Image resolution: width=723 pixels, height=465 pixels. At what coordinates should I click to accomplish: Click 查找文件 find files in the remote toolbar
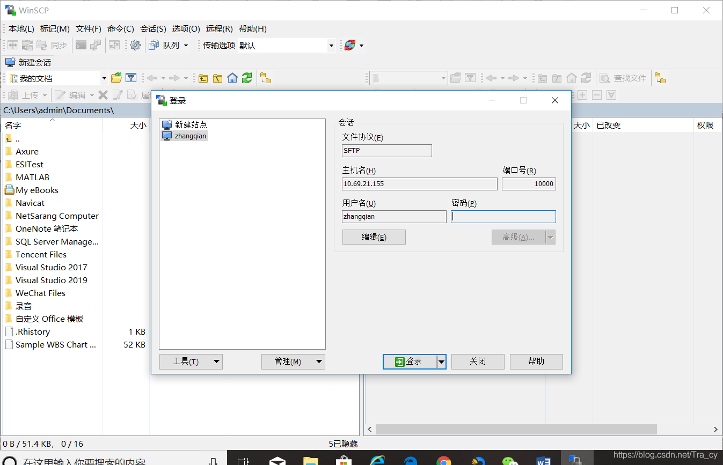point(623,78)
